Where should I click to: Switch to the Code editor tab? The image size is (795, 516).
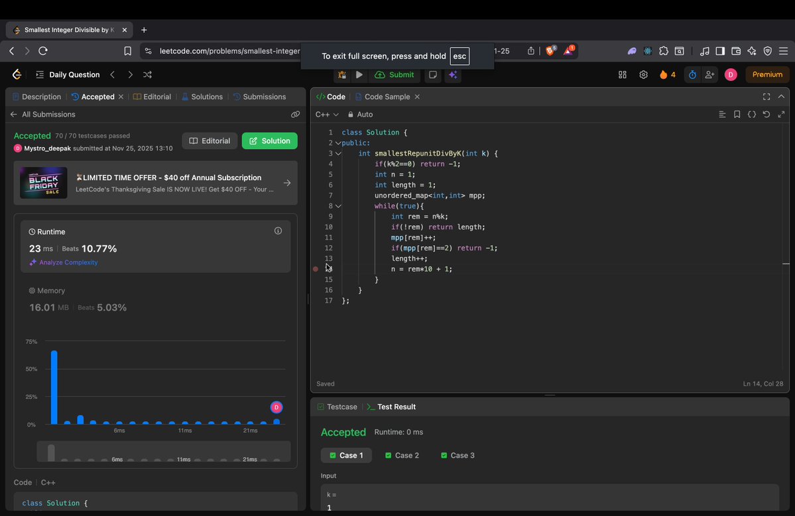click(331, 97)
